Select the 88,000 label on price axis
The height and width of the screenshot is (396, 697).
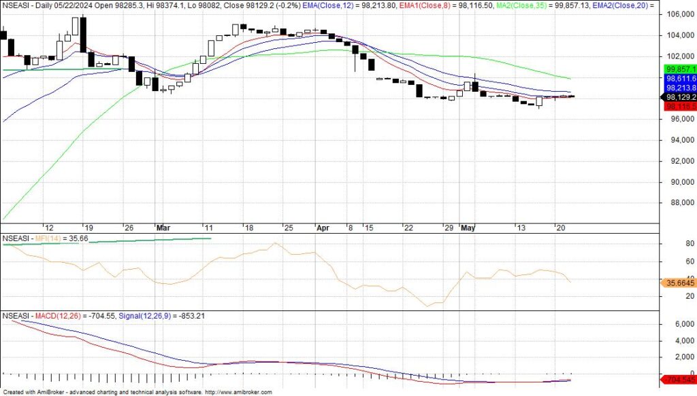(x=678, y=203)
